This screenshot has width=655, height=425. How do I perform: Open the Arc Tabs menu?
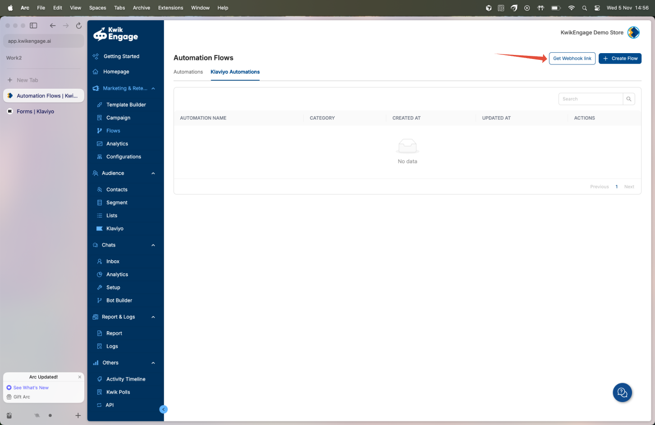119,8
